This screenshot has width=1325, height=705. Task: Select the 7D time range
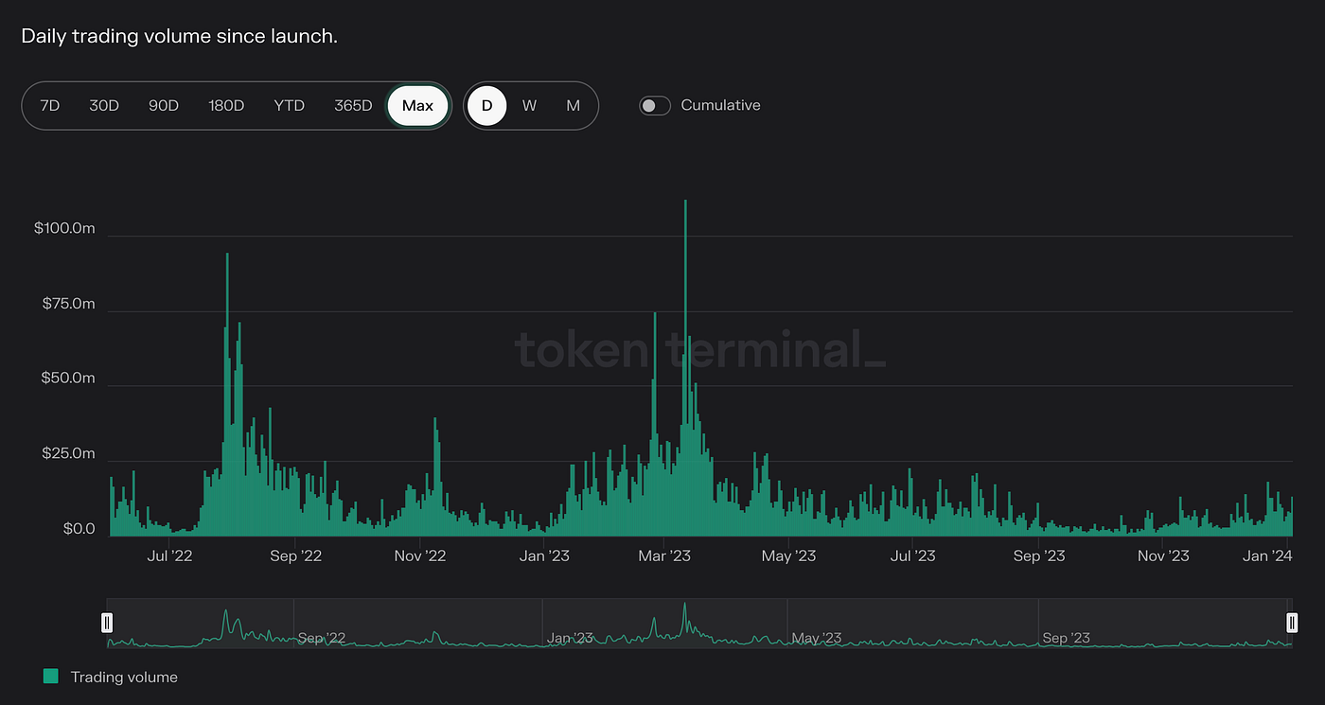47,105
